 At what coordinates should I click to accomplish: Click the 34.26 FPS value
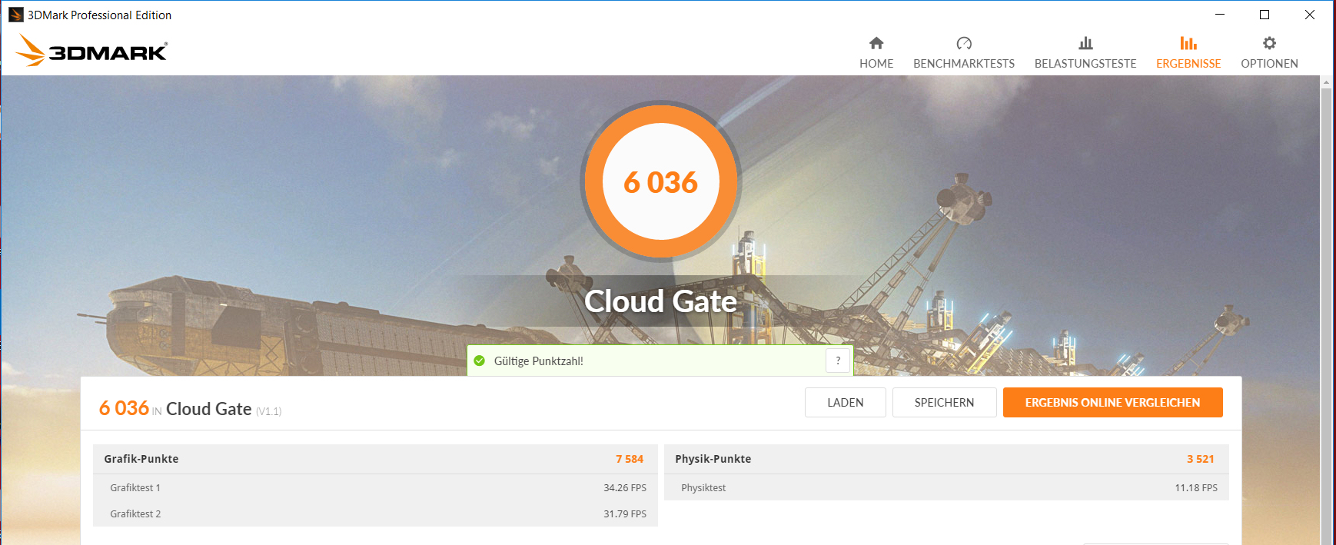(x=625, y=488)
